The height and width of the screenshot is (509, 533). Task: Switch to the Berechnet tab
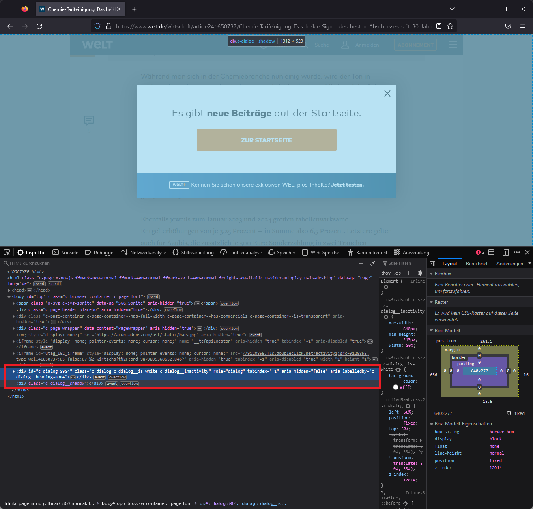[x=477, y=263]
